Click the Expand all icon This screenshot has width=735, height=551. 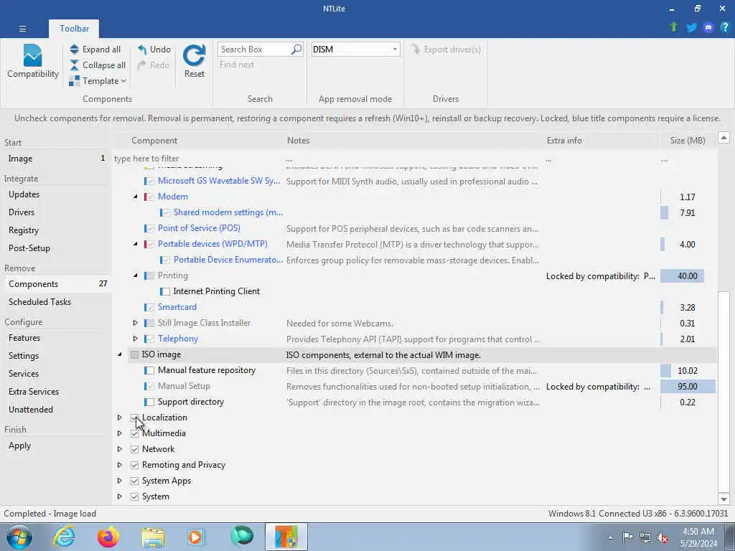[x=74, y=50]
